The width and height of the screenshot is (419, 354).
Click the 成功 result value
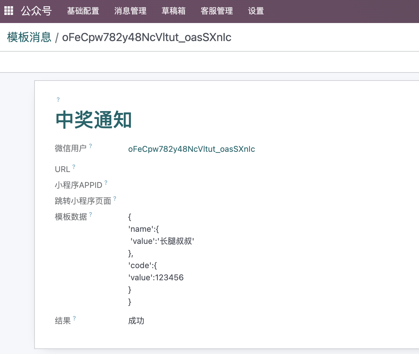pyautogui.click(x=136, y=321)
